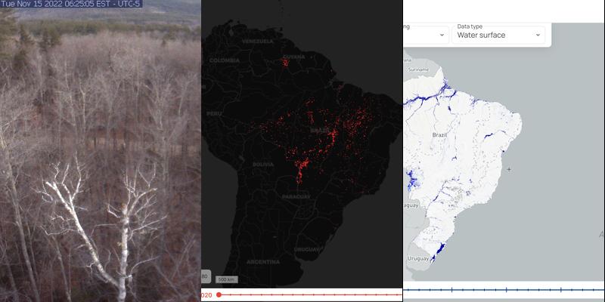Screen dimensions: 605x302
Task: Click the Suriname label on the light map
Action: tap(418, 69)
